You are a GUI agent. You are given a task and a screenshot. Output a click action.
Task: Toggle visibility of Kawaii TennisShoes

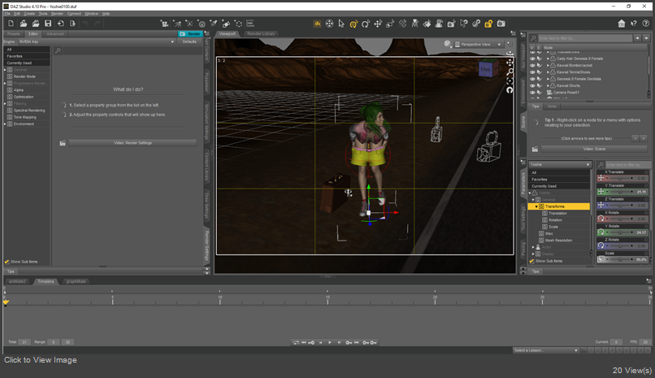click(x=532, y=72)
